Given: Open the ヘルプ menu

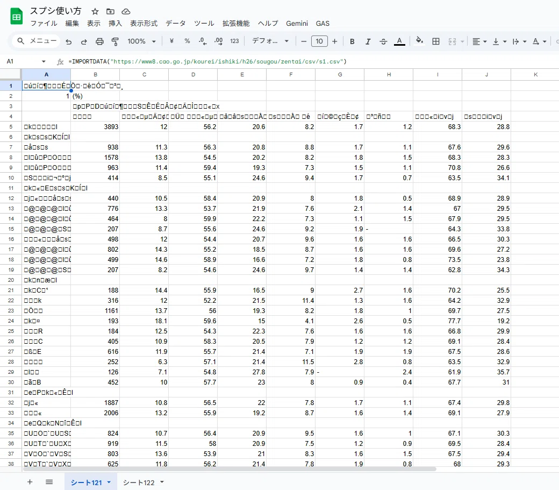Looking at the screenshot, I should 268,24.
